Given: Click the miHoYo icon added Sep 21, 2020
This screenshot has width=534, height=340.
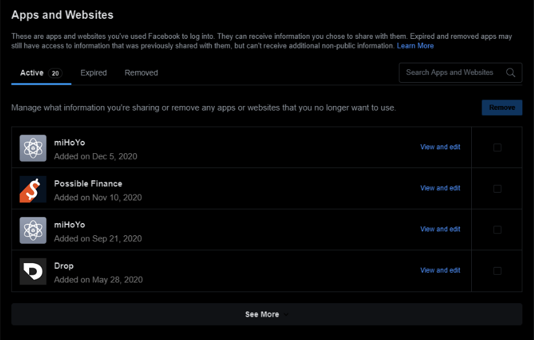Looking at the screenshot, I should click(33, 230).
